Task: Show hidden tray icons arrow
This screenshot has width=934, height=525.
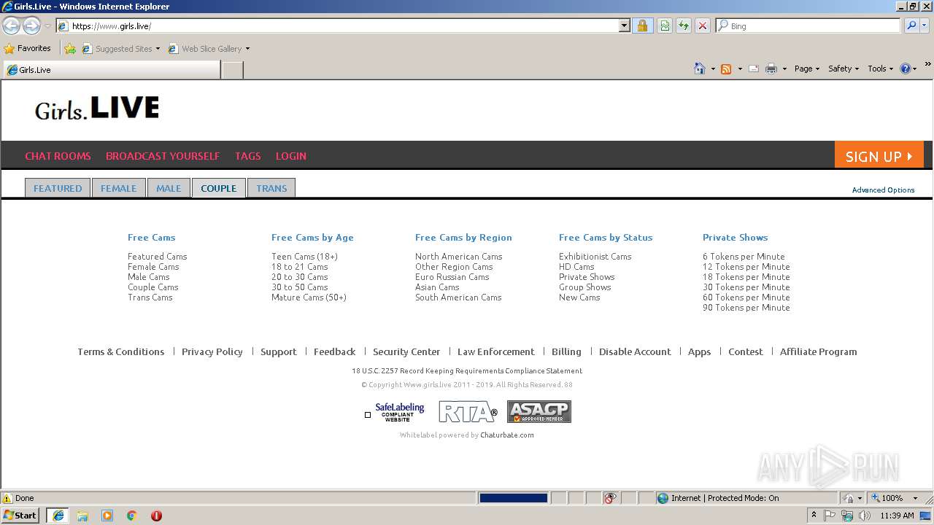Action: point(814,516)
